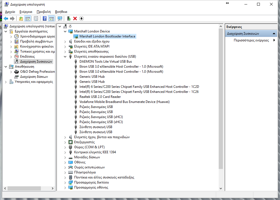Toggle the action pane toolbar icon
Viewport: 280px width, 200px height.
point(51,18)
